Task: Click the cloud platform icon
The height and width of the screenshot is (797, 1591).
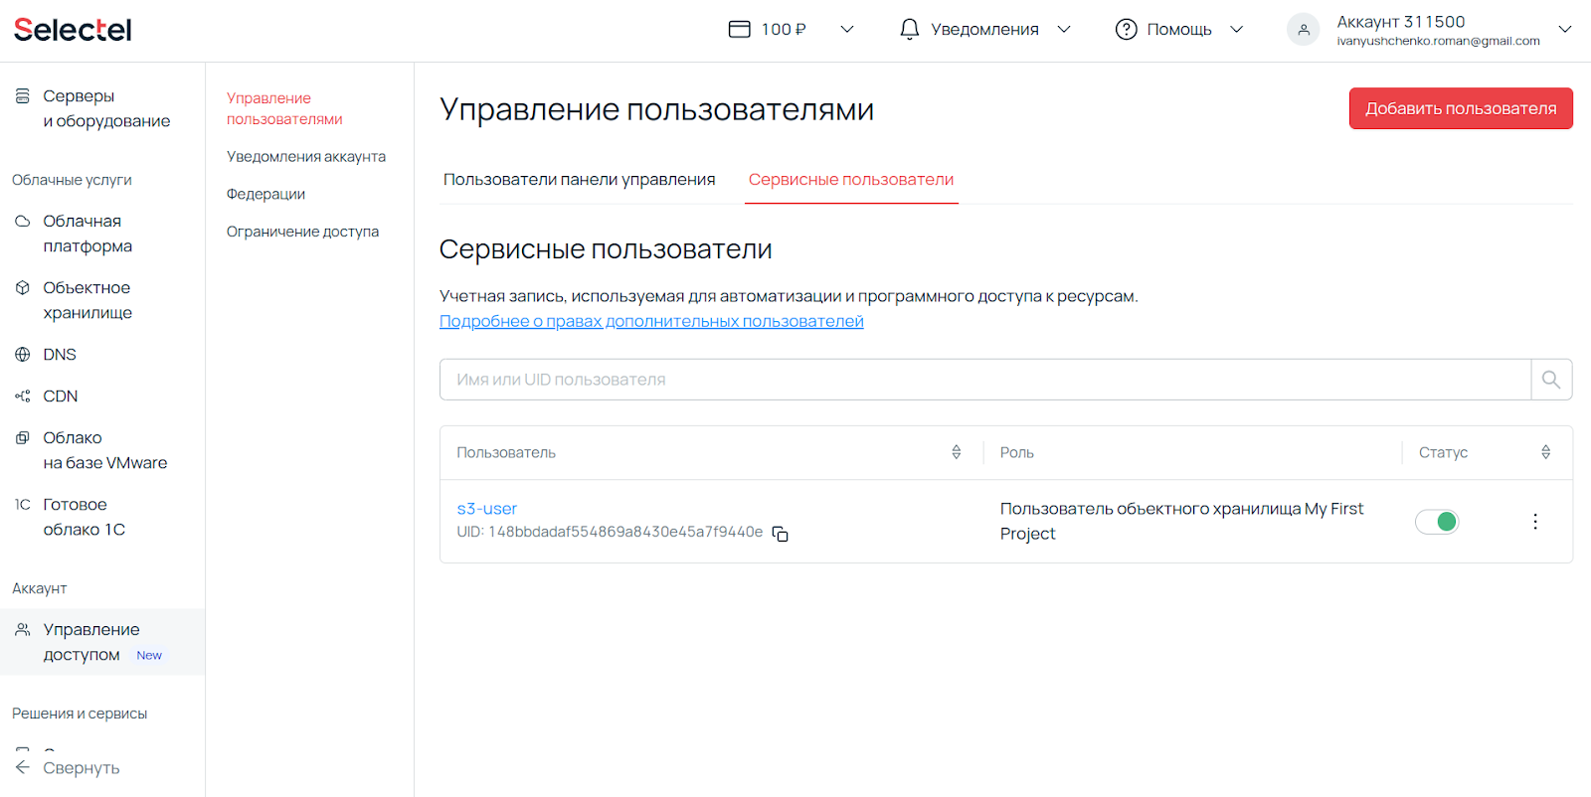Action: point(22,222)
